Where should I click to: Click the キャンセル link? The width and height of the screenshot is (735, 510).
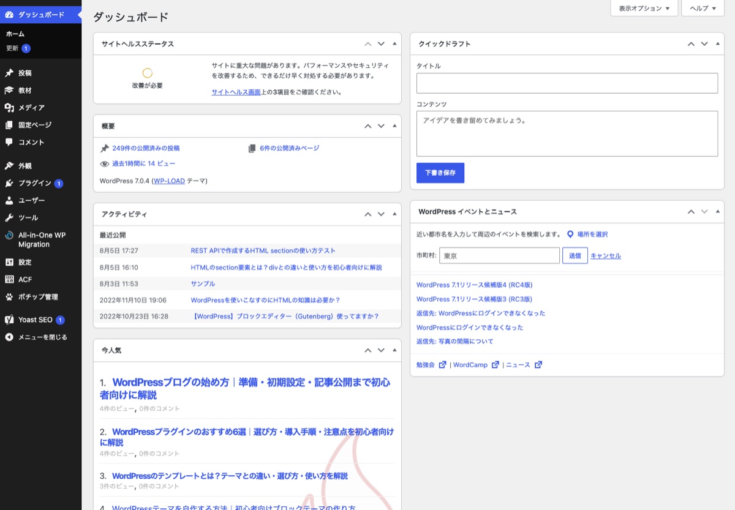[x=606, y=256]
